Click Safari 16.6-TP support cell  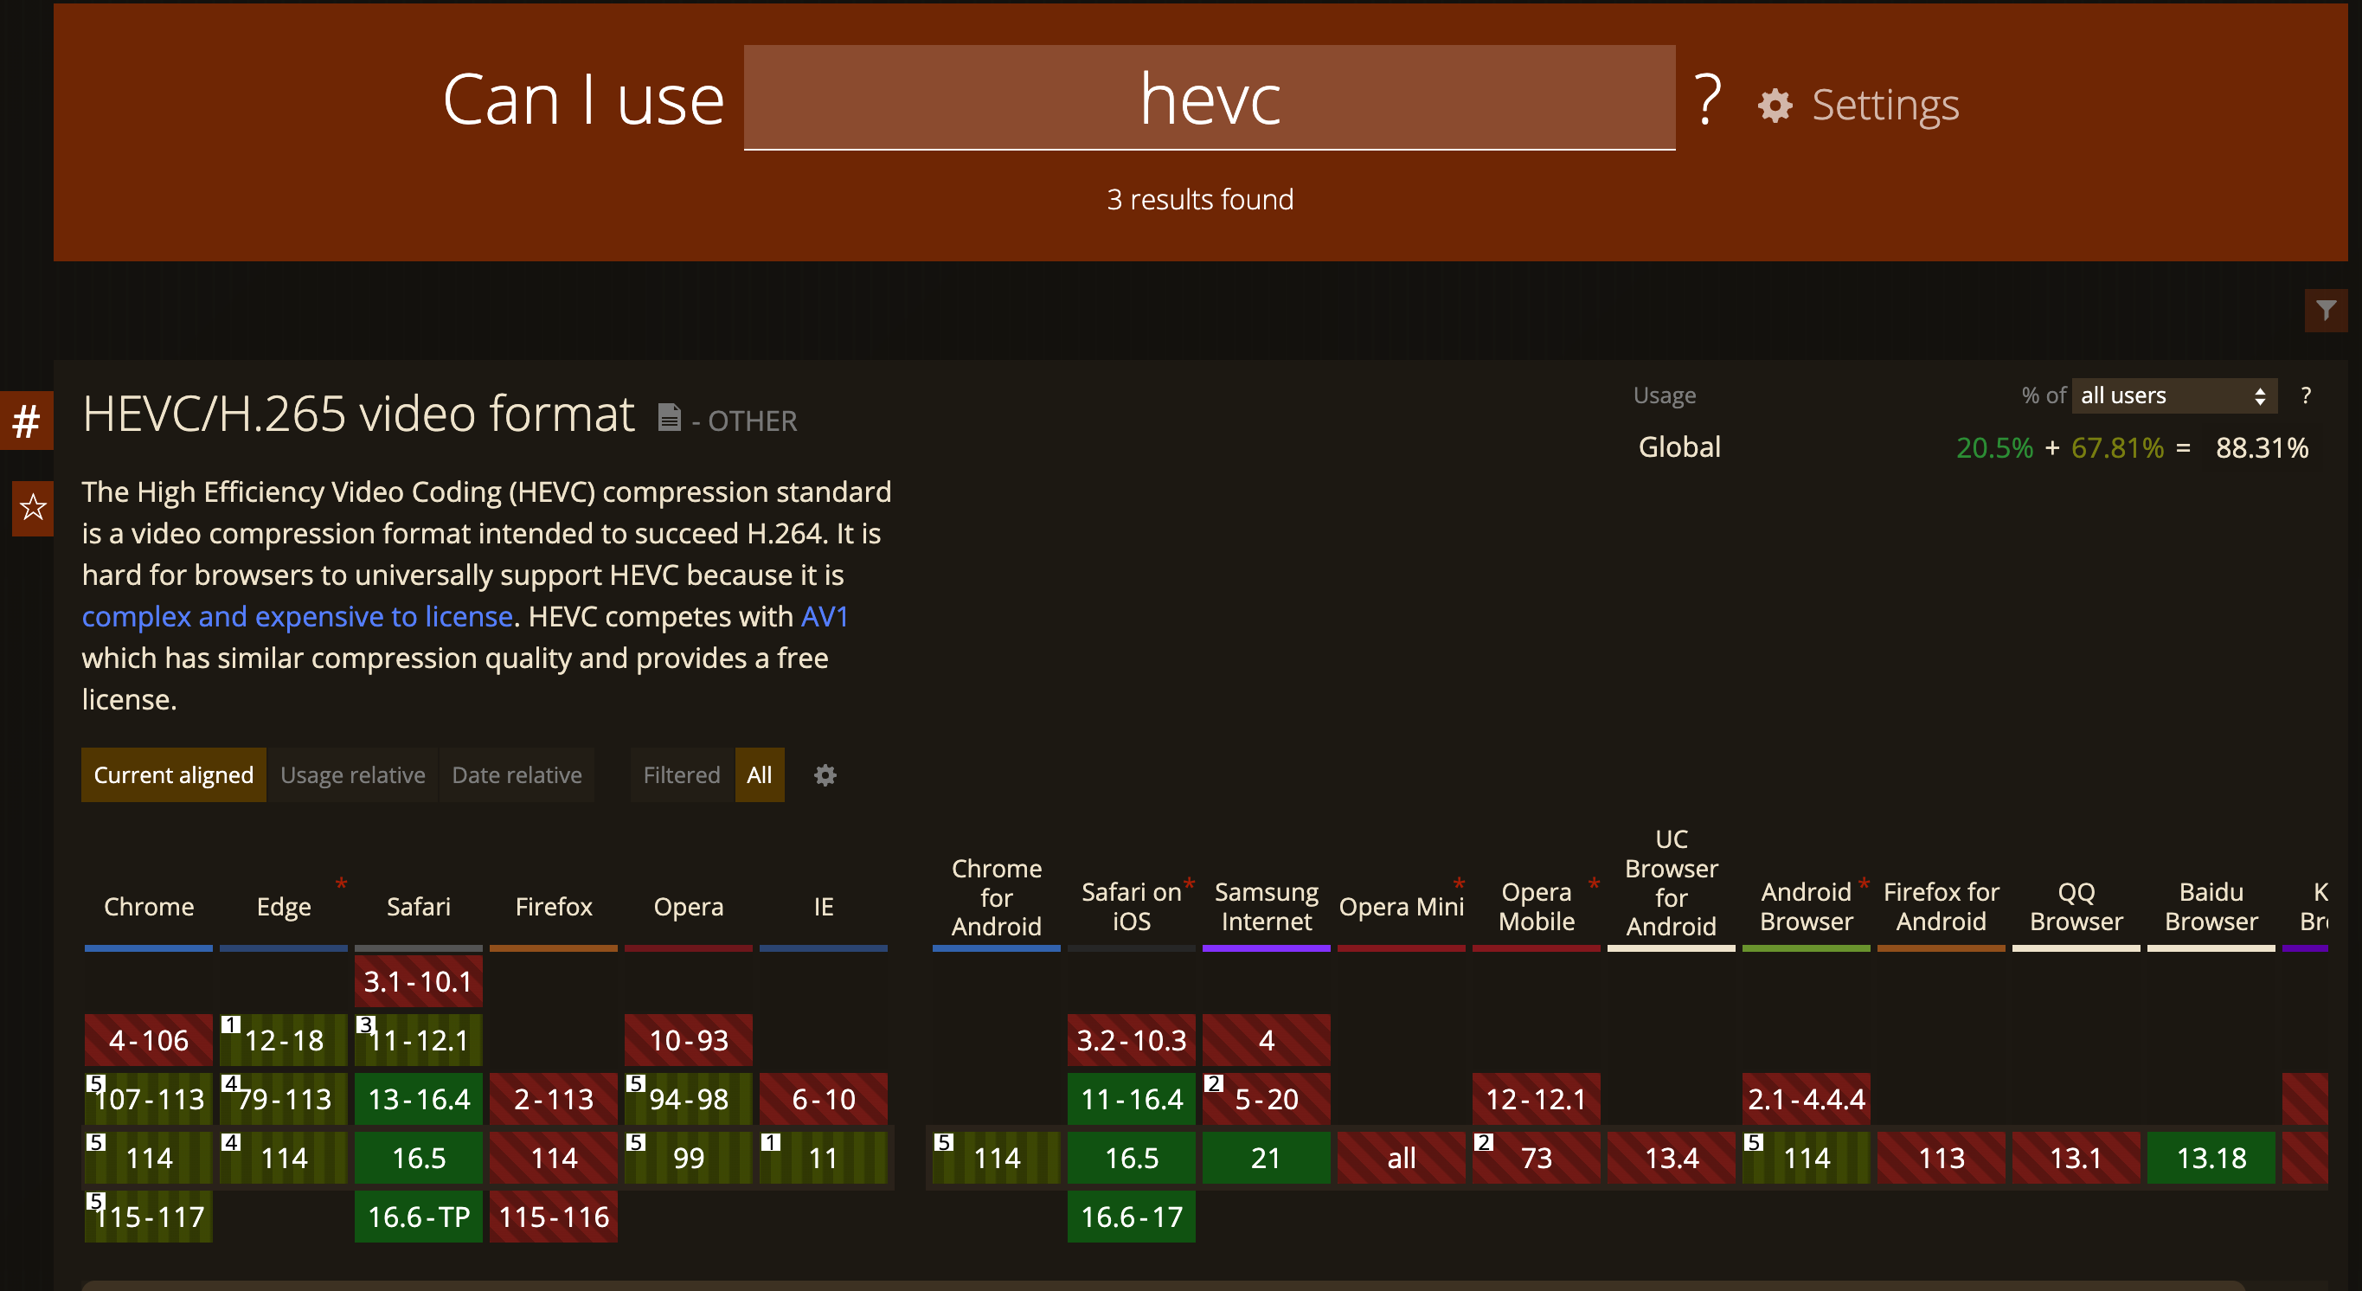click(418, 1216)
